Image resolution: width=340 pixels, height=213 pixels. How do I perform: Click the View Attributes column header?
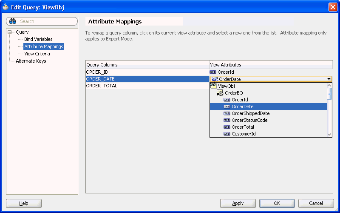pyautogui.click(x=271, y=65)
